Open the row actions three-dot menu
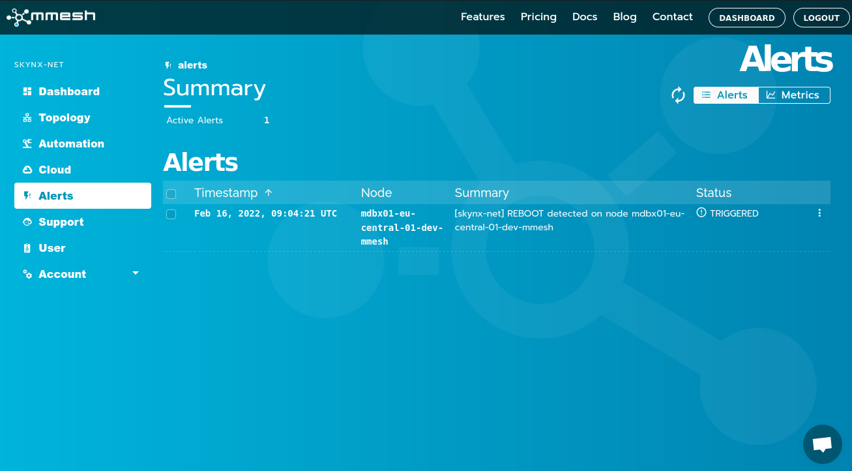 click(819, 213)
